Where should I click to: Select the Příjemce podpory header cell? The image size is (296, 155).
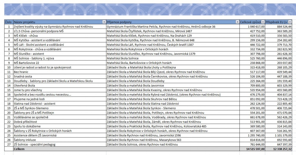click(x=173, y=22)
